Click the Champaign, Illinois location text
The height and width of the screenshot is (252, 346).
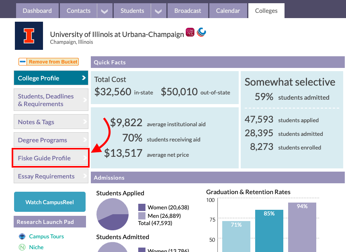[x=72, y=42]
